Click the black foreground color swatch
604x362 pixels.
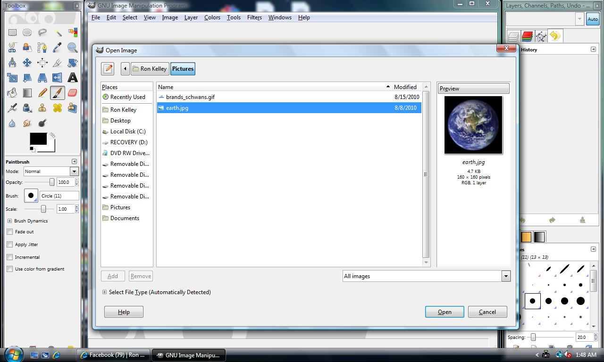(x=38, y=139)
